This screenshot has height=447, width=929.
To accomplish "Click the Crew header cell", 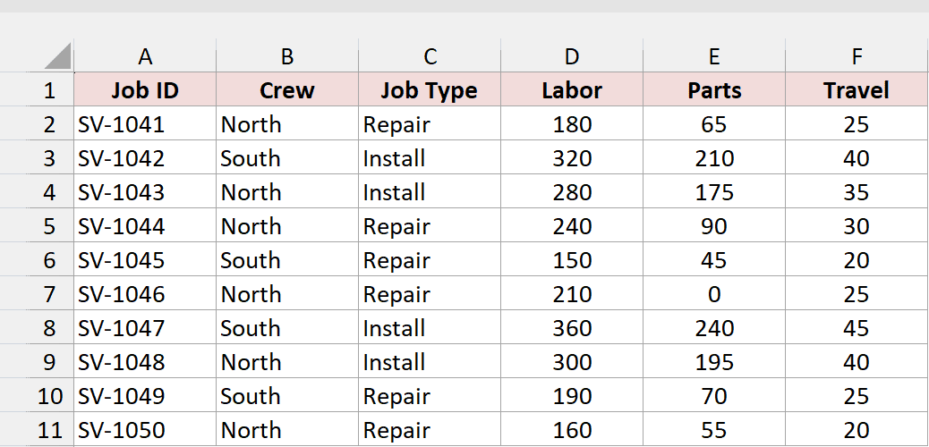I will click(x=287, y=90).
